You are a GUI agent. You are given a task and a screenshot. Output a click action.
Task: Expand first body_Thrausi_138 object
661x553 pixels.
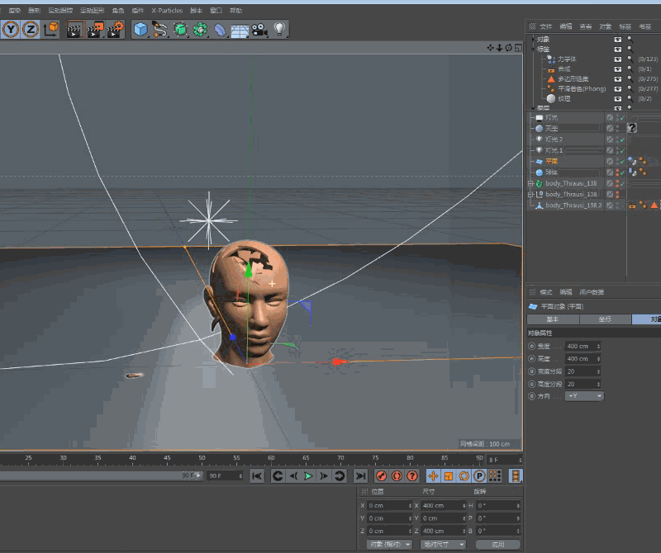tap(531, 183)
